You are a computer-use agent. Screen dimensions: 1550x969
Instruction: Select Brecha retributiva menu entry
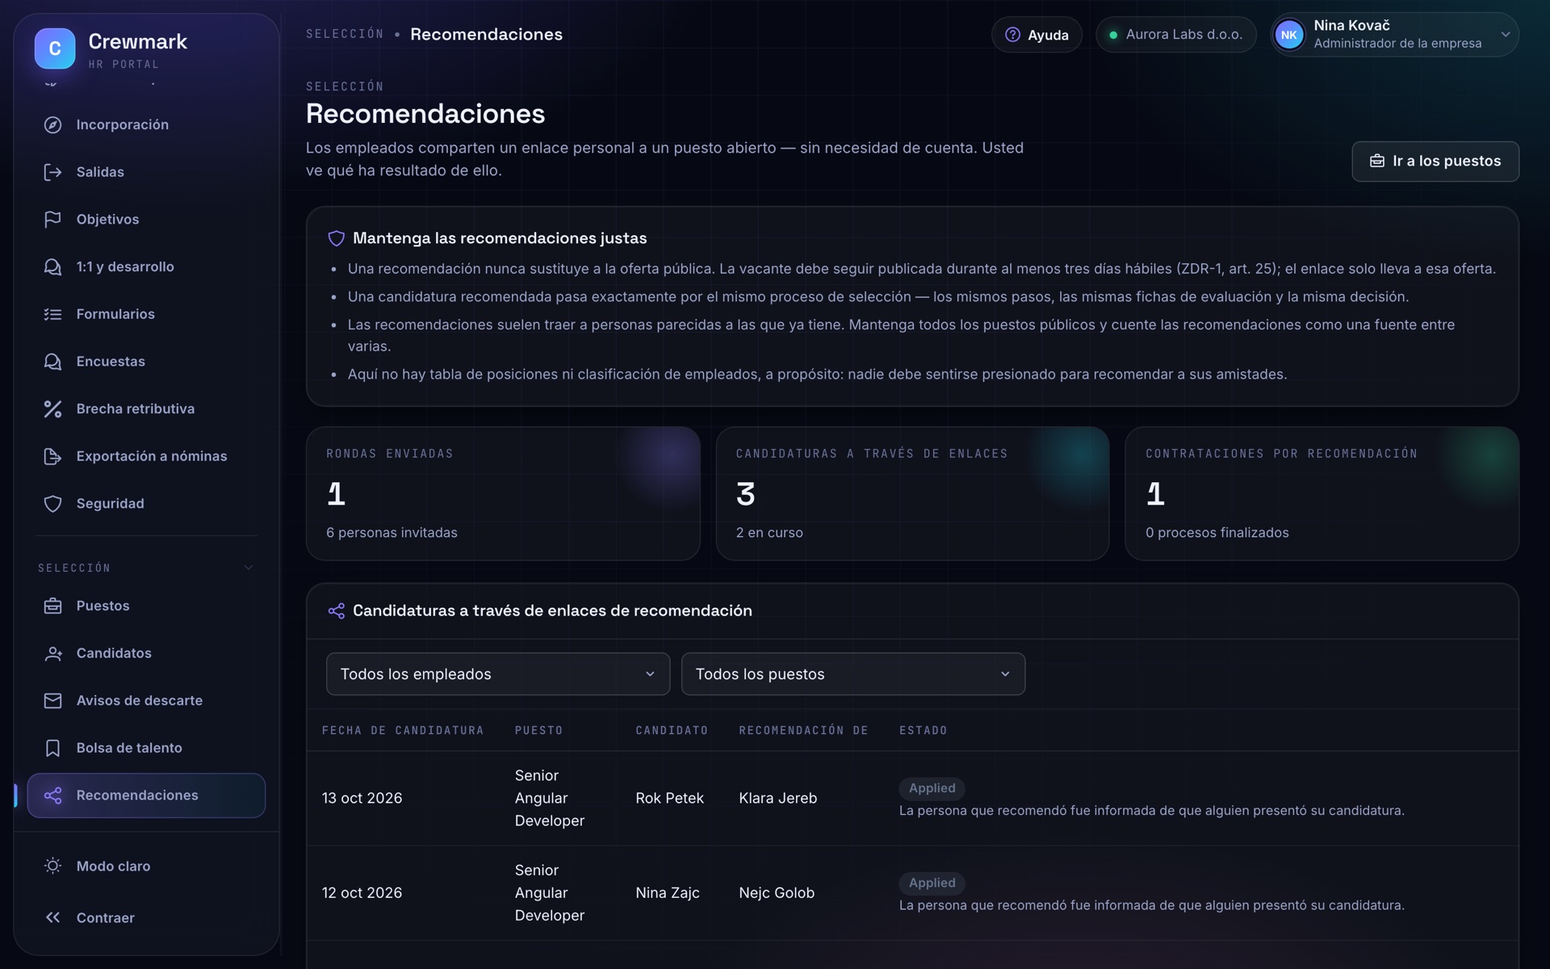click(146, 409)
